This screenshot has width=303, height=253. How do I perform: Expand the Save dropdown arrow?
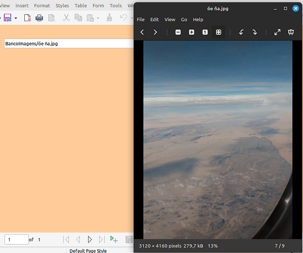[x=16, y=18]
